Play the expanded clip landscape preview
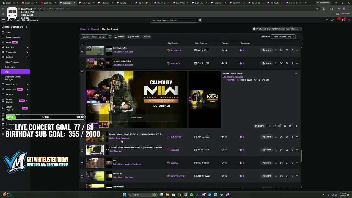Viewport: 352px width, 198px height. (137, 99)
